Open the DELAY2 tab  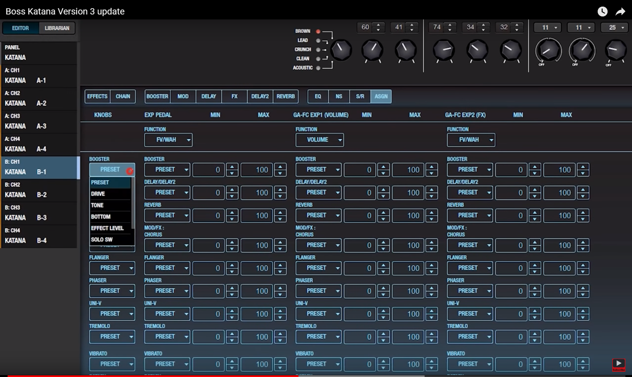click(x=260, y=96)
